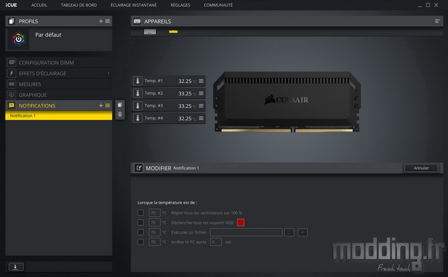Click the Temp. #2 thermometer icon
The height and width of the screenshot is (277, 448).
coord(138,93)
